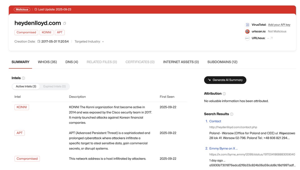The height and width of the screenshot is (170, 300).
Task: Click No valuable information has been attributed text
Action: pos(236,101)
